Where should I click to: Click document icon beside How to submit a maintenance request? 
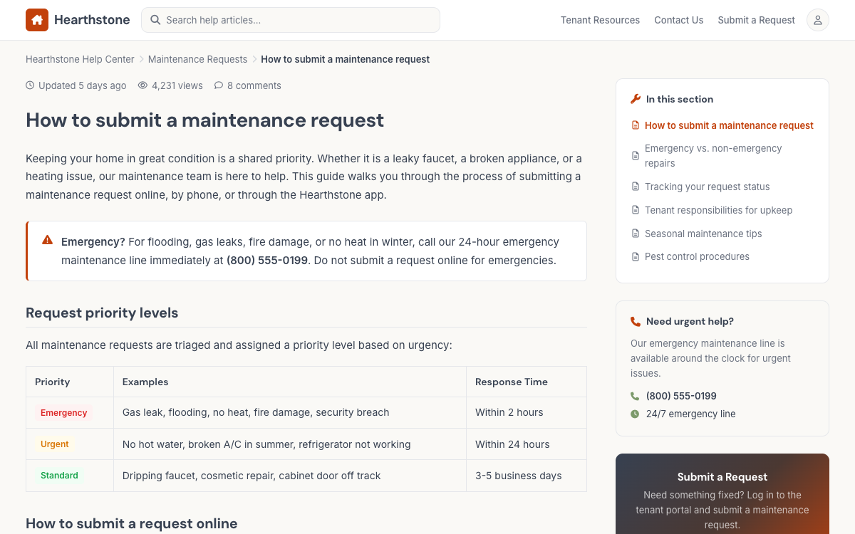click(636, 125)
